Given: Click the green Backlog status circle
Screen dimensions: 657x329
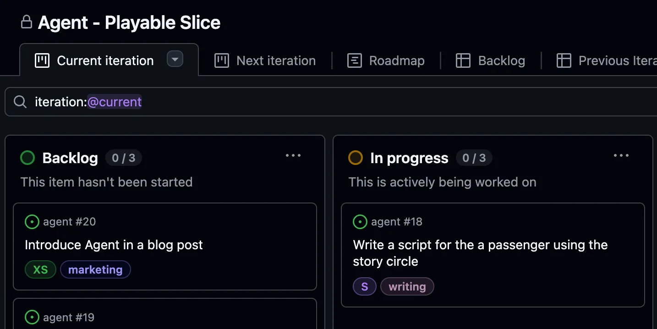Looking at the screenshot, I should [x=27, y=158].
